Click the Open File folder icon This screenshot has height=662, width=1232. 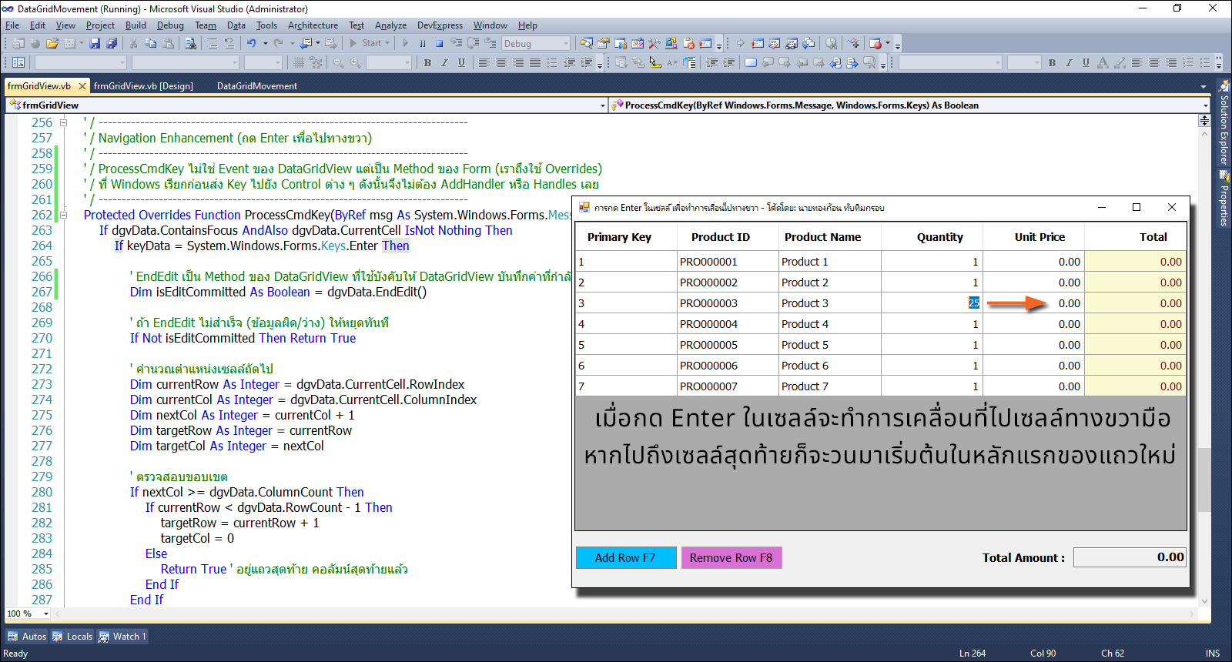pyautogui.click(x=52, y=43)
